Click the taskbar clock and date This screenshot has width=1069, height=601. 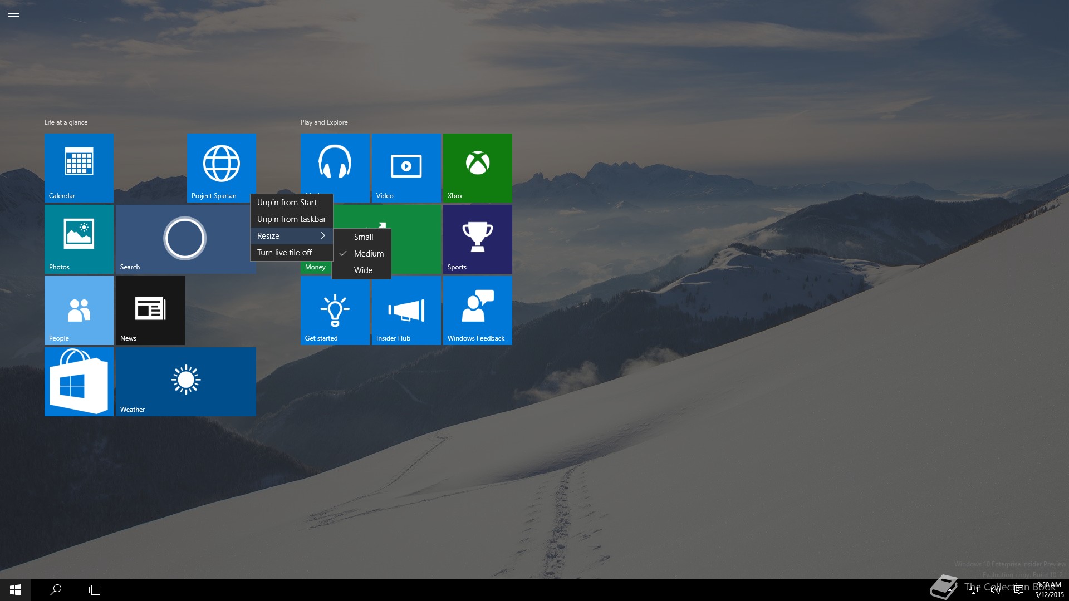[1049, 590]
